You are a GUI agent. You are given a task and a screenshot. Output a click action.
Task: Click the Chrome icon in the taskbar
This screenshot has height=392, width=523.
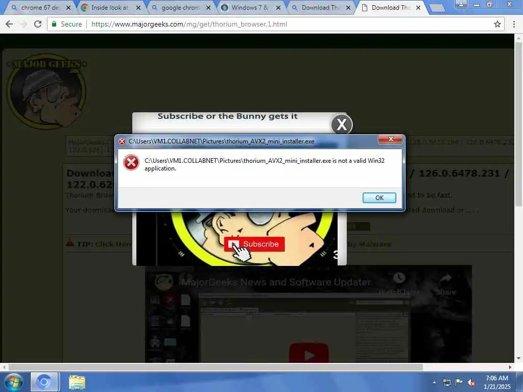pos(44,382)
